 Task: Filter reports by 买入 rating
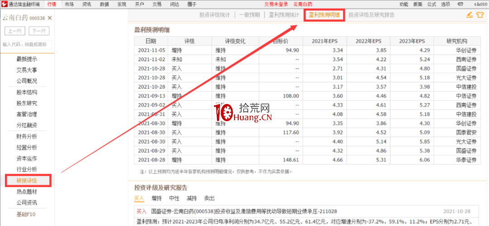tap(139, 198)
